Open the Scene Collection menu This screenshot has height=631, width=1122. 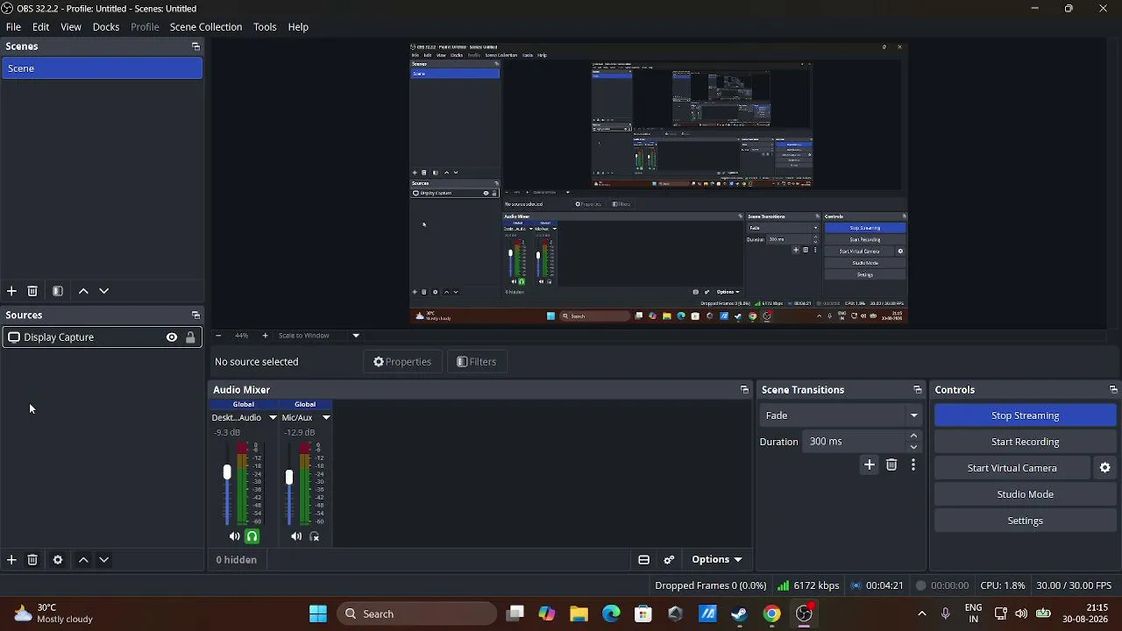[206, 27]
